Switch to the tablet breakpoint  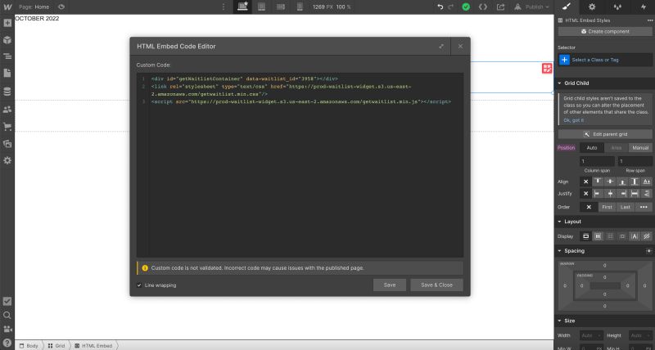point(261,7)
